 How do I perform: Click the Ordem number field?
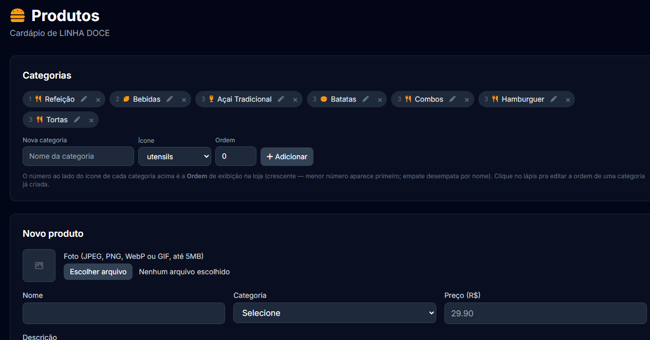pyautogui.click(x=236, y=156)
